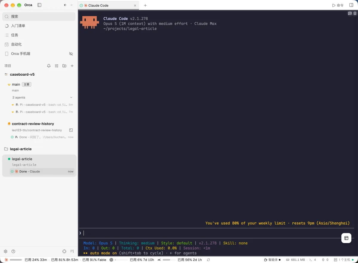Click the terminal count 4 indicator
Screen dimensions: 358x263
point(312,260)
